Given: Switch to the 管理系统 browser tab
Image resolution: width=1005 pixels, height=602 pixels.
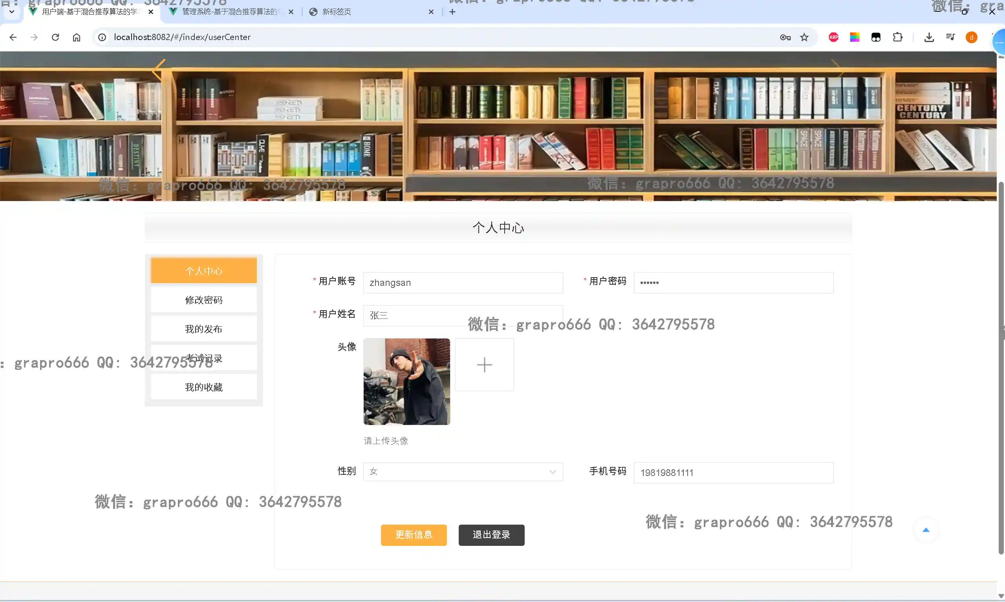Looking at the screenshot, I should coord(230,12).
